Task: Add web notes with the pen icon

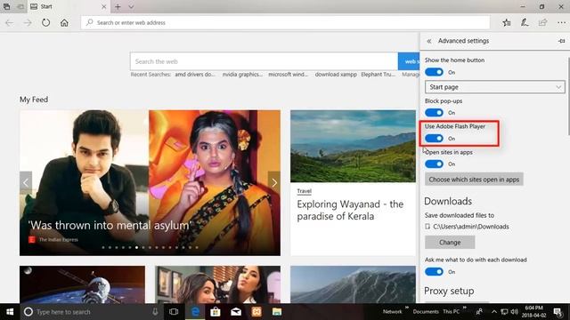Action: click(525, 22)
